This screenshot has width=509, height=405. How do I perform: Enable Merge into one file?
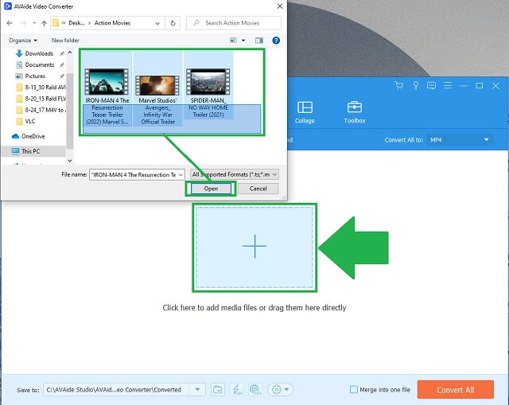point(353,389)
